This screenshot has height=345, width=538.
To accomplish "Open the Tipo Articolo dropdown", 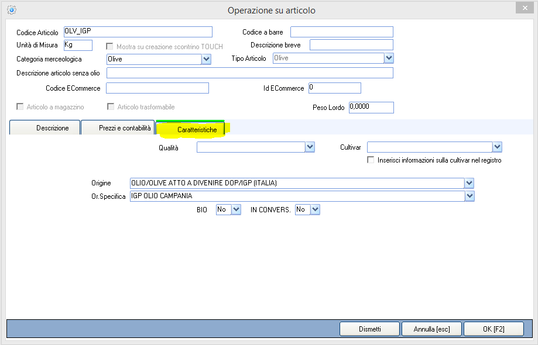I will pos(389,58).
